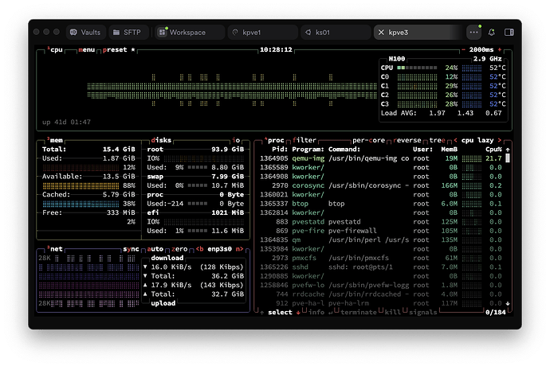Image resolution: width=550 pixels, height=366 pixels.
Task: Click the ks01 tab host icon
Action: pos(308,32)
